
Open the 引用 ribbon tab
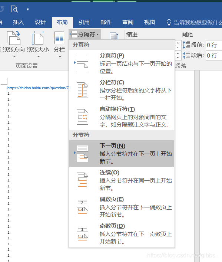coord(84,22)
